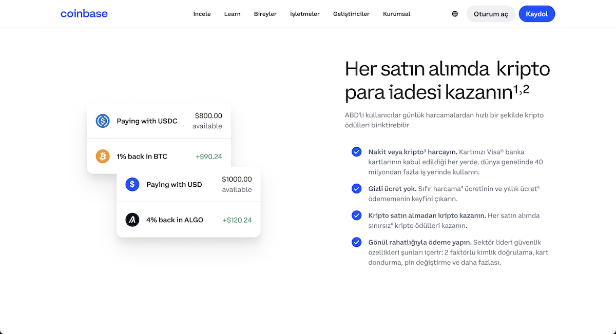Click the Coinbase logo

click(84, 14)
